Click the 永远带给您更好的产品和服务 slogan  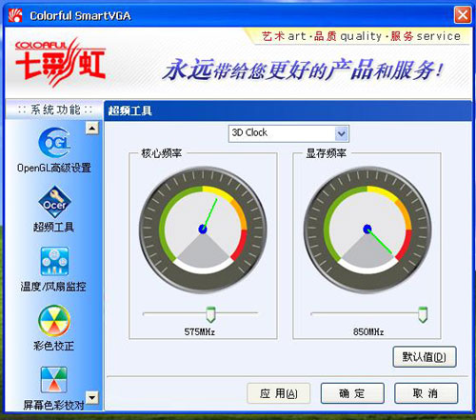click(x=303, y=69)
